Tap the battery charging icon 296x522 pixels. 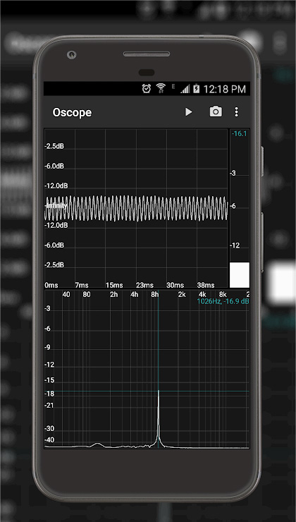point(196,89)
